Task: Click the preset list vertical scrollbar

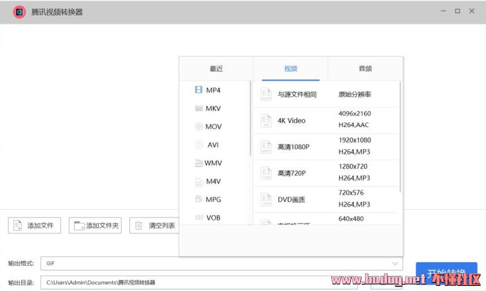Action: pos(400,137)
